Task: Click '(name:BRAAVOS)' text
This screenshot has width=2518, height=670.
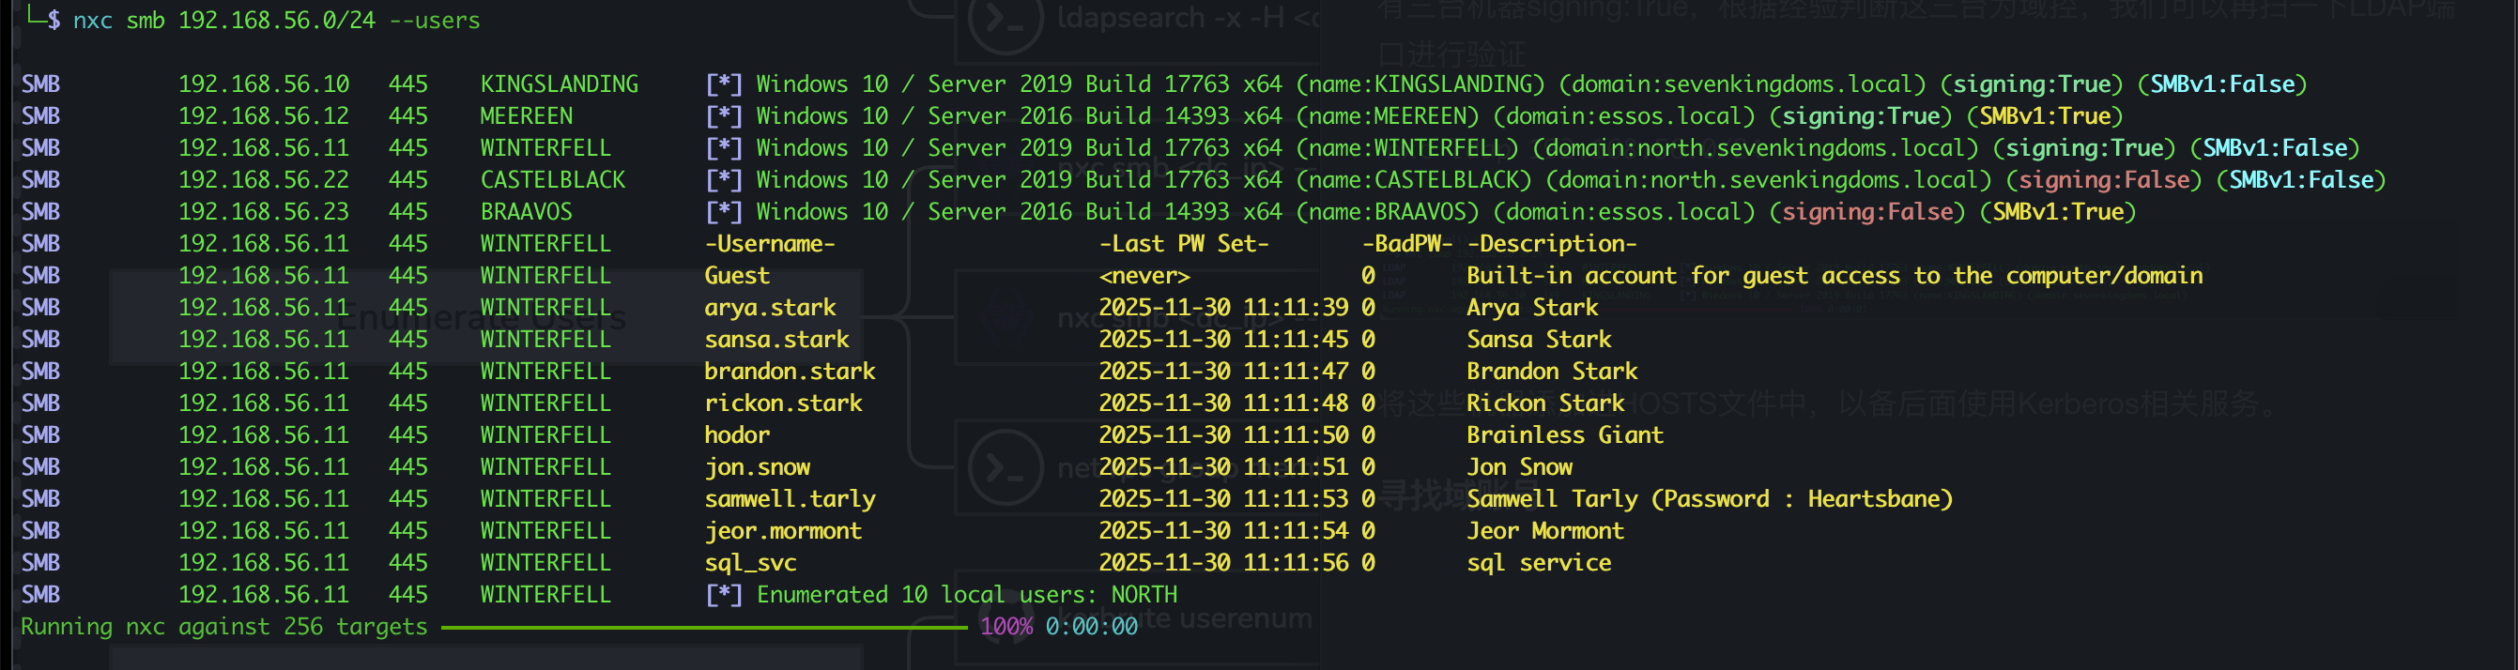Action: click(1387, 212)
